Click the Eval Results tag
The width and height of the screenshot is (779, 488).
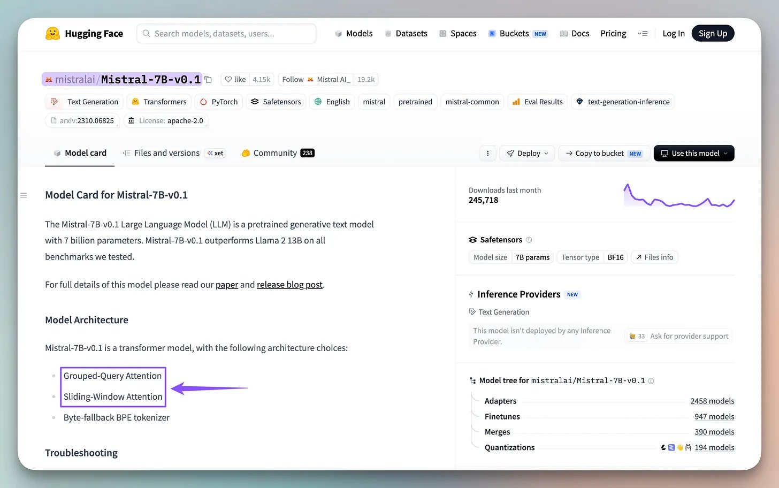coord(538,102)
